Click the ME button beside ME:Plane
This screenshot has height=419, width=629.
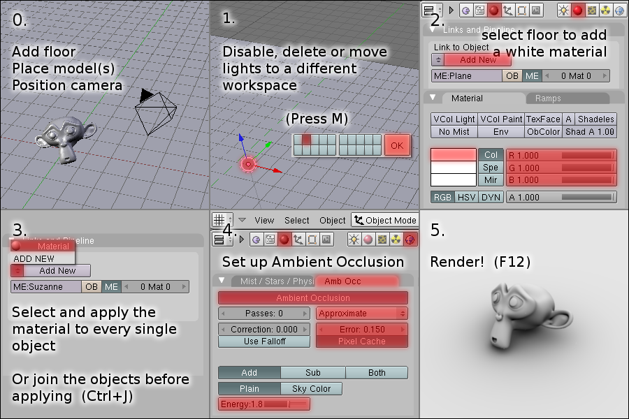click(532, 76)
